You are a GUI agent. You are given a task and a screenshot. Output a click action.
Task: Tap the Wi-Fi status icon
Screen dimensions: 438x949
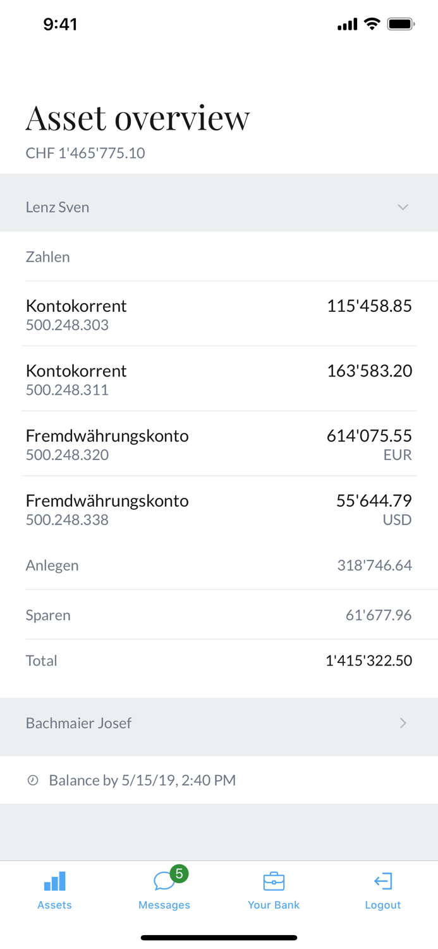pyautogui.click(x=372, y=24)
